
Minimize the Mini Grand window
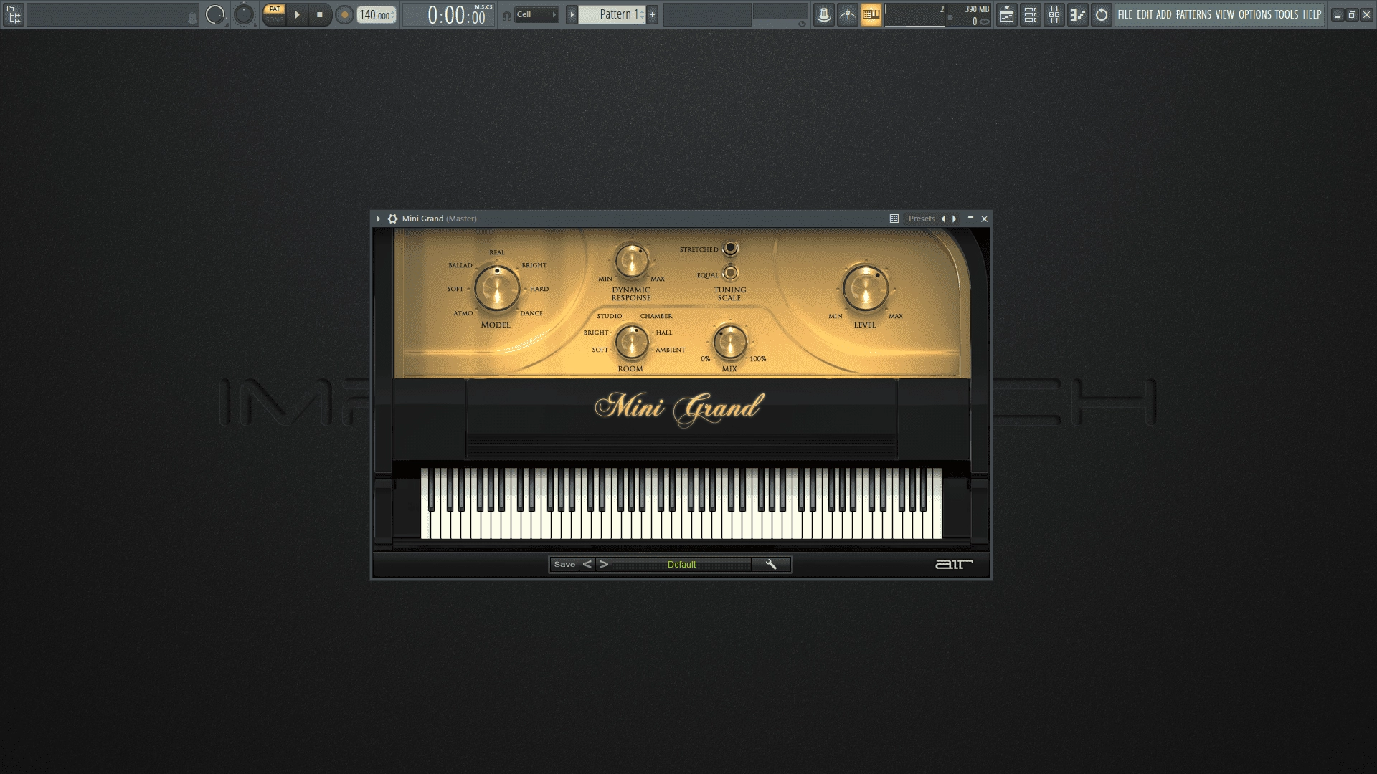[x=970, y=218]
